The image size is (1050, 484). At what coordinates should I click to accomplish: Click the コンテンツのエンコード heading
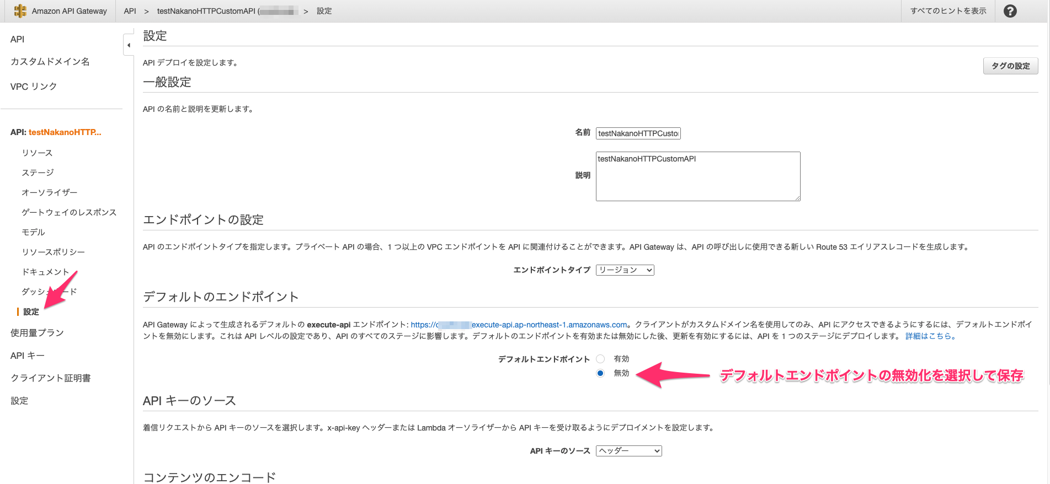[x=209, y=477]
